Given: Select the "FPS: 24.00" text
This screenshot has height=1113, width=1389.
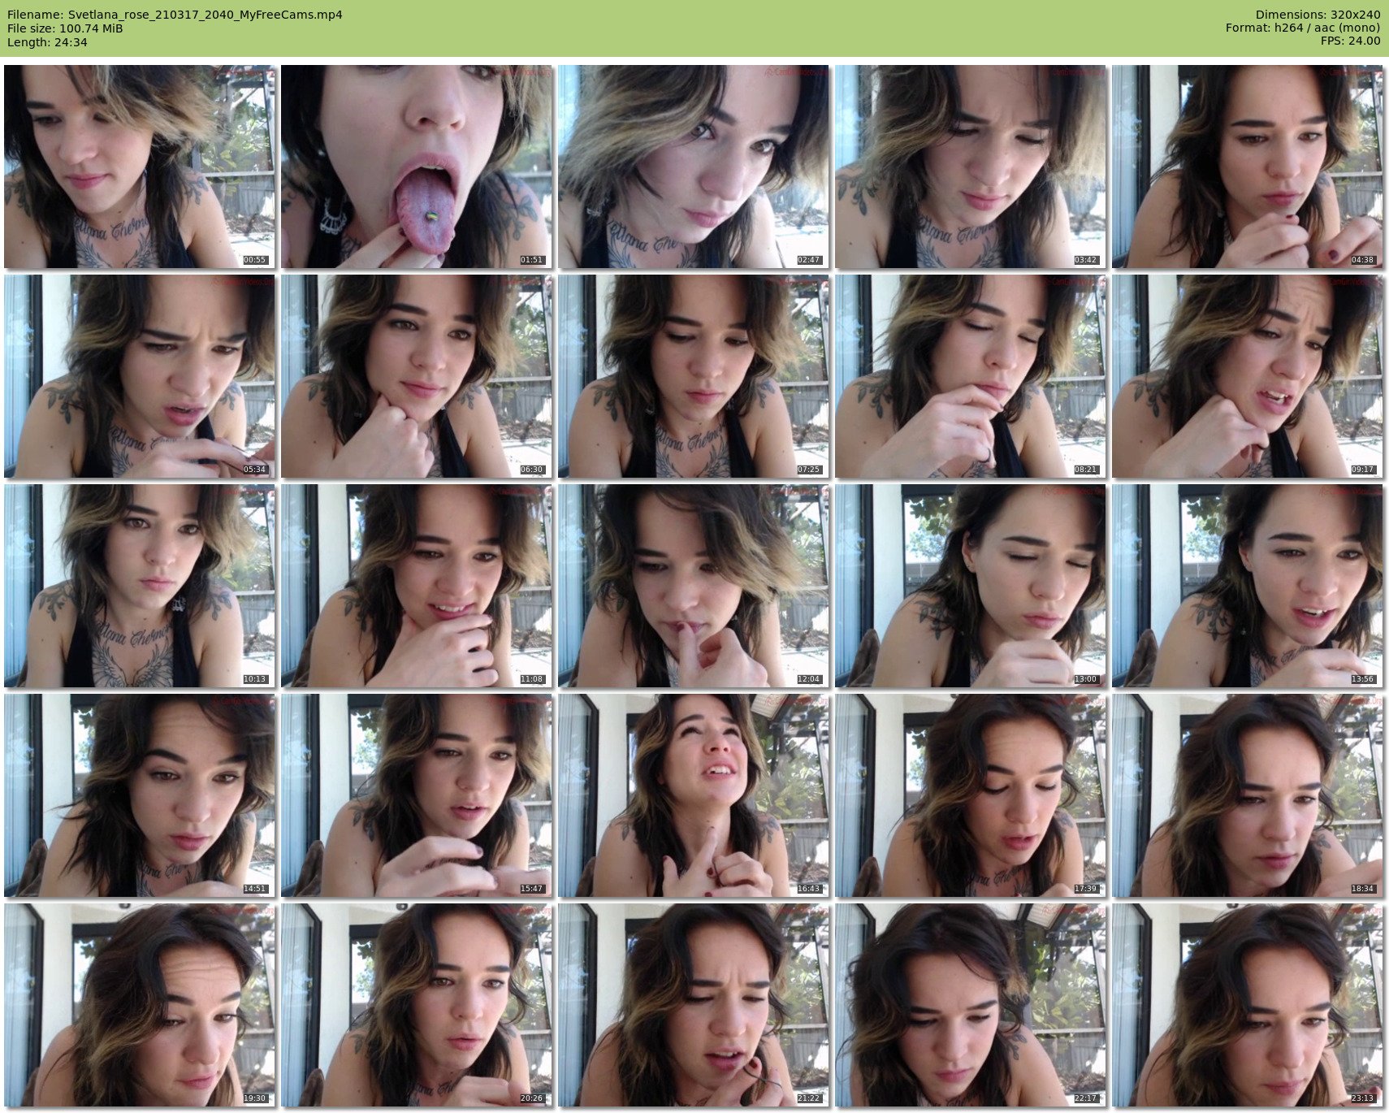Looking at the screenshot, I should (x=1350, y=41).
